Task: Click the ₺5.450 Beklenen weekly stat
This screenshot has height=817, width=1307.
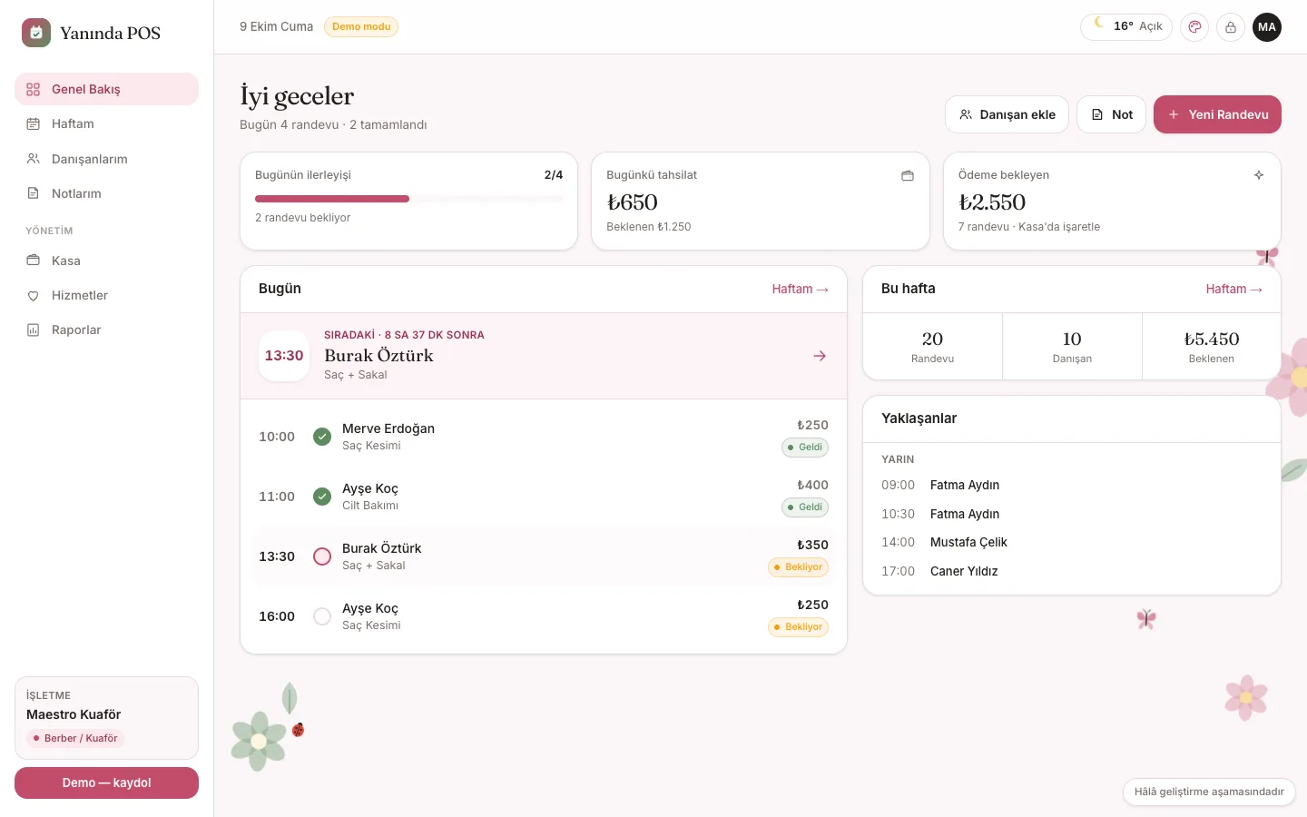Action: tap(1212, 347)
